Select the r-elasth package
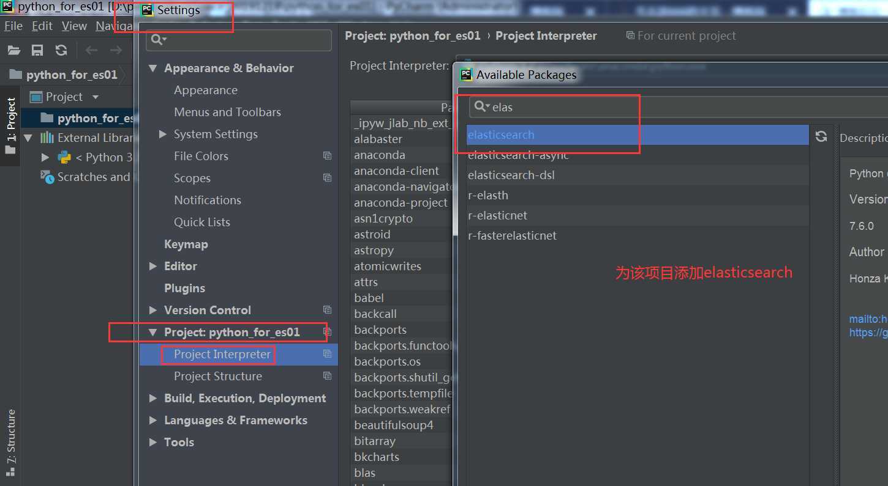This screenshot has height=486, width=888. pos(638,196)
